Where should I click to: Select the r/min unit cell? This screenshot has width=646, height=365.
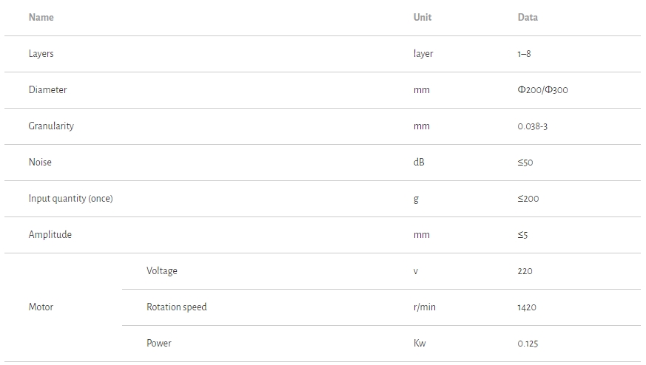coord(425,307)
